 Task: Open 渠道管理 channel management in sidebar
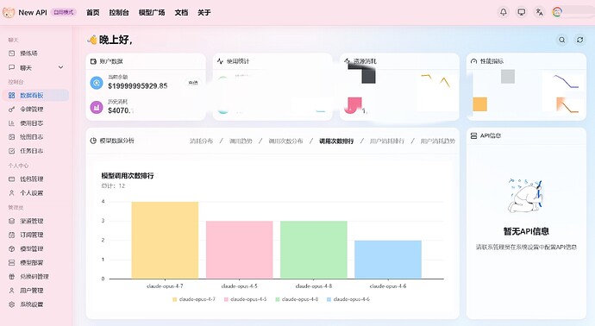pyautogui.click(x=36, y=222)
